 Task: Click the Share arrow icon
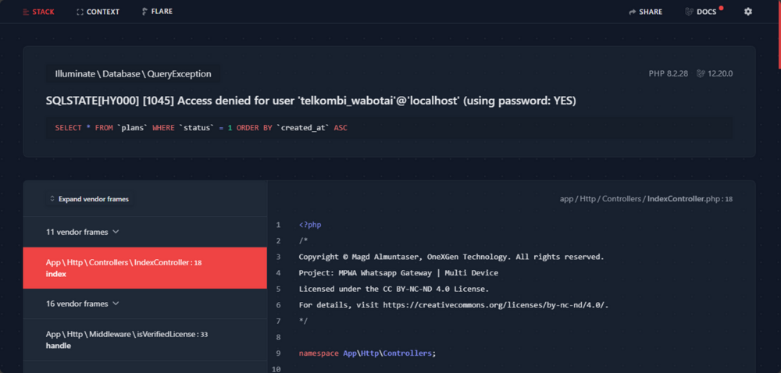[633, 12]
